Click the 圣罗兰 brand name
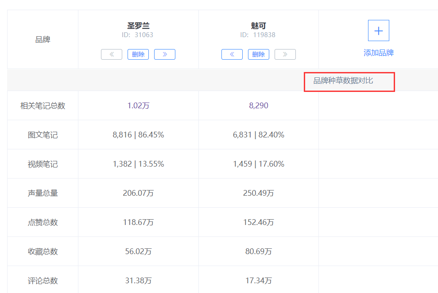438x293 pixels. pyautogui.click(x=138, y=26)
